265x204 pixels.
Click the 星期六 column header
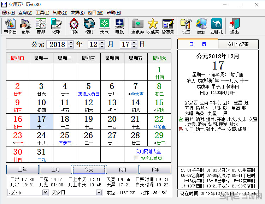pos(159,59)
